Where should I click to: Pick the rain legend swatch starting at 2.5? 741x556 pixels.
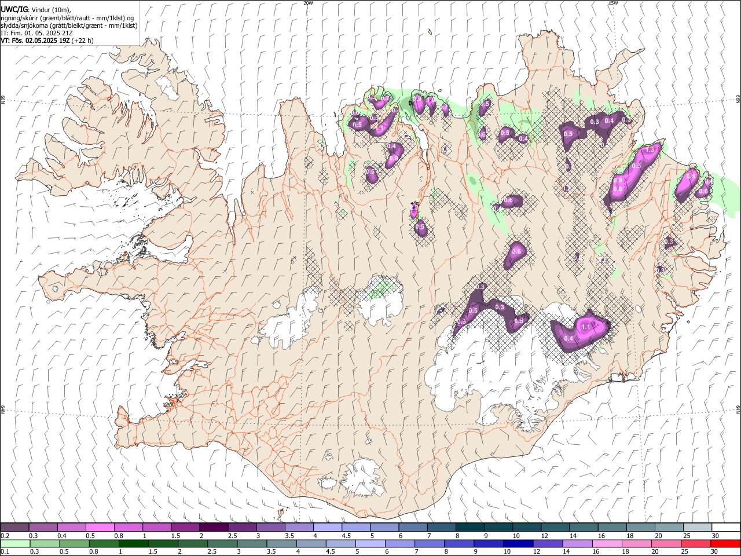[222, 543]
